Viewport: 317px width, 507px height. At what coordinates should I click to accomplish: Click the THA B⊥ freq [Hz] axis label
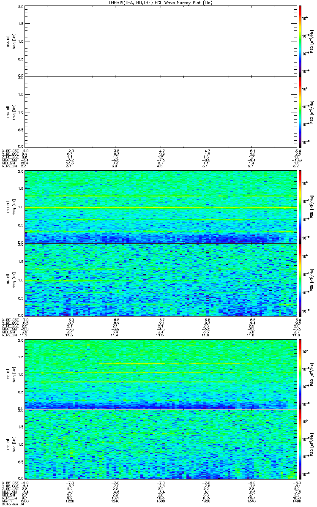14,41
